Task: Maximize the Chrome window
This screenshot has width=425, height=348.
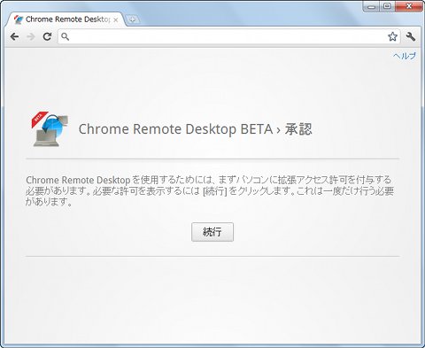Action: click(388, 6)
